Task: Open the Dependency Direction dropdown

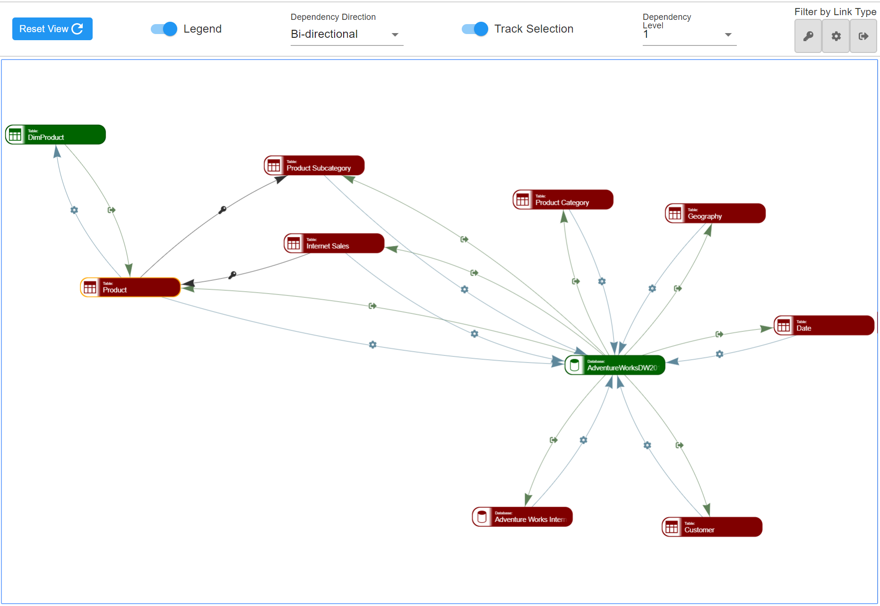Action: pyautogui.click(x=347, y=35)
